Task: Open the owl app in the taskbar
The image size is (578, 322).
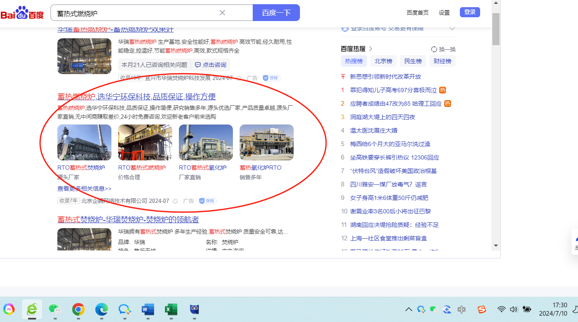Action: click(194, 310)
